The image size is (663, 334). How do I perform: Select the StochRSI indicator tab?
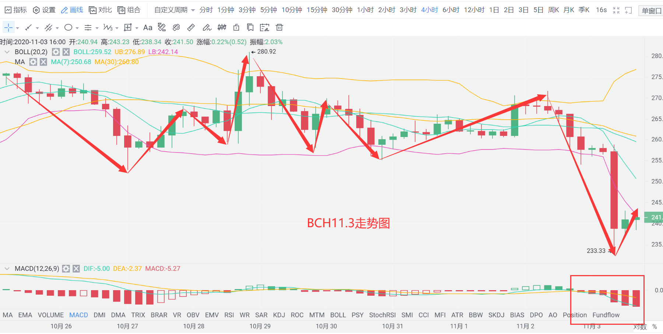(x=382, y=315)
